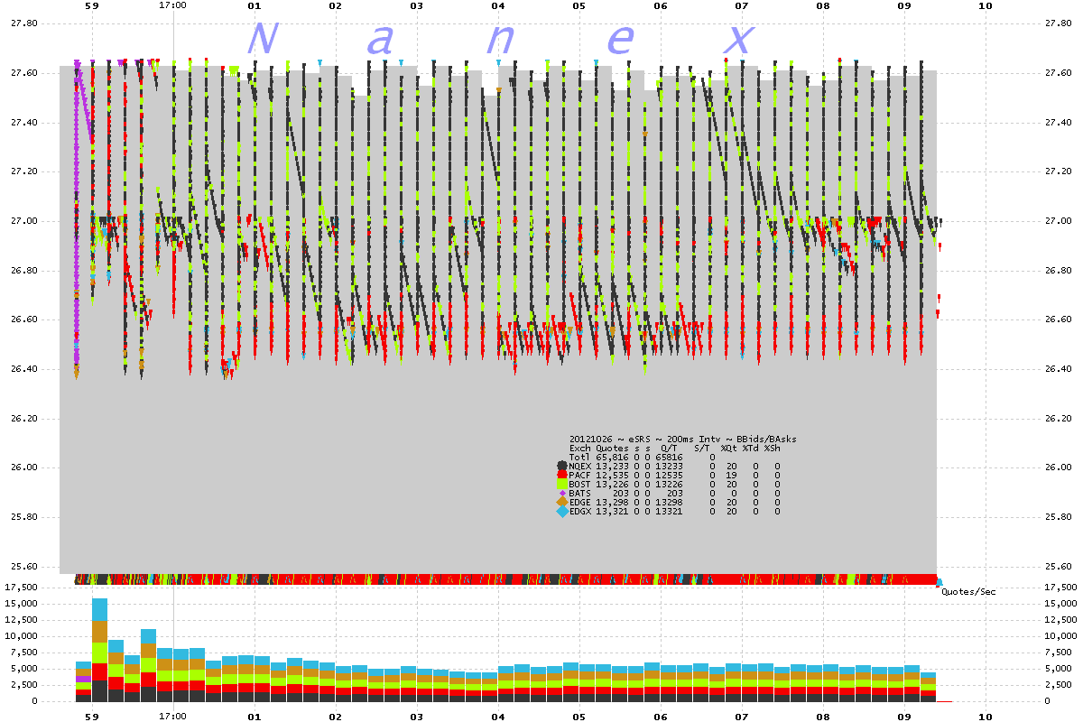Image resolution: width=1083 pixels, height=722 pixels.
Task: Click the 'Q/T' column header in legend
Action: [669, 448]
